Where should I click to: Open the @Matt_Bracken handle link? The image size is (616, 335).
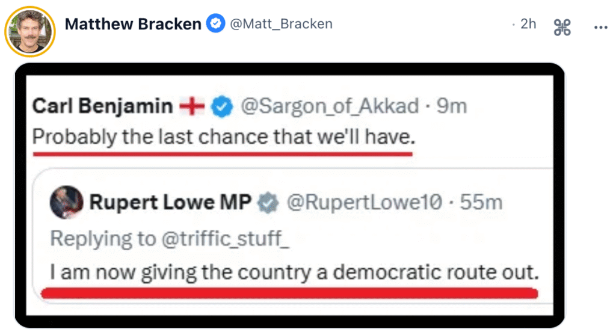click(280, 24)
